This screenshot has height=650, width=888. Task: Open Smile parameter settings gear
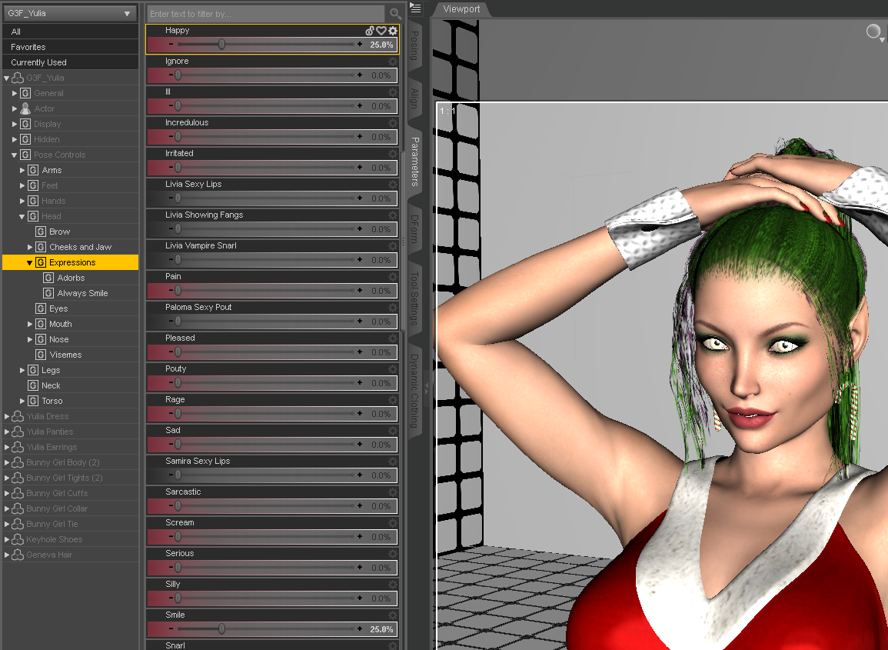392,615
